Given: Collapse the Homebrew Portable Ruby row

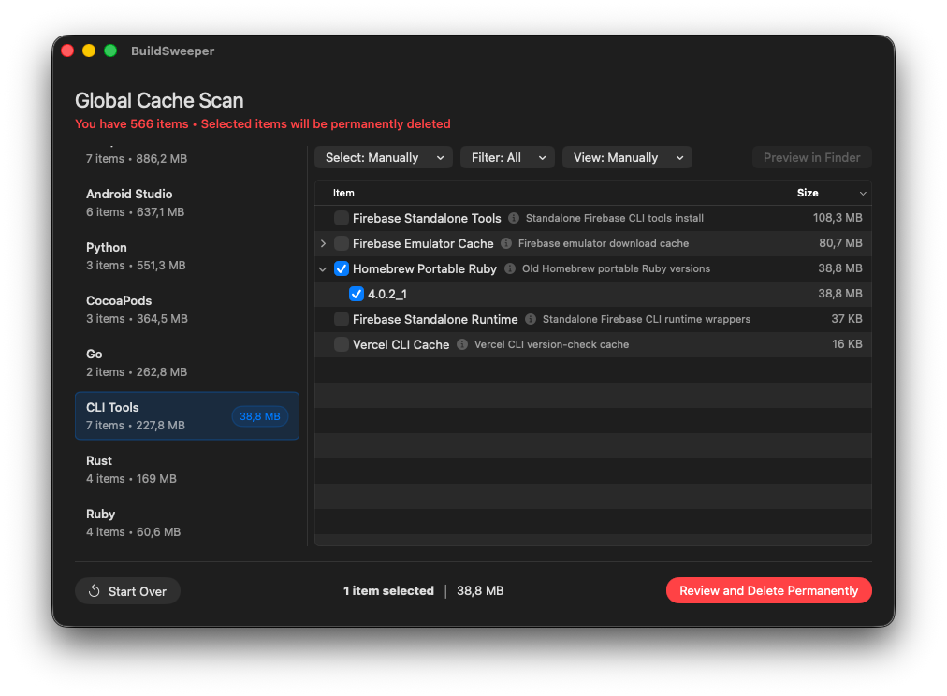Looking at the screenshot, I should coord(323,269).
